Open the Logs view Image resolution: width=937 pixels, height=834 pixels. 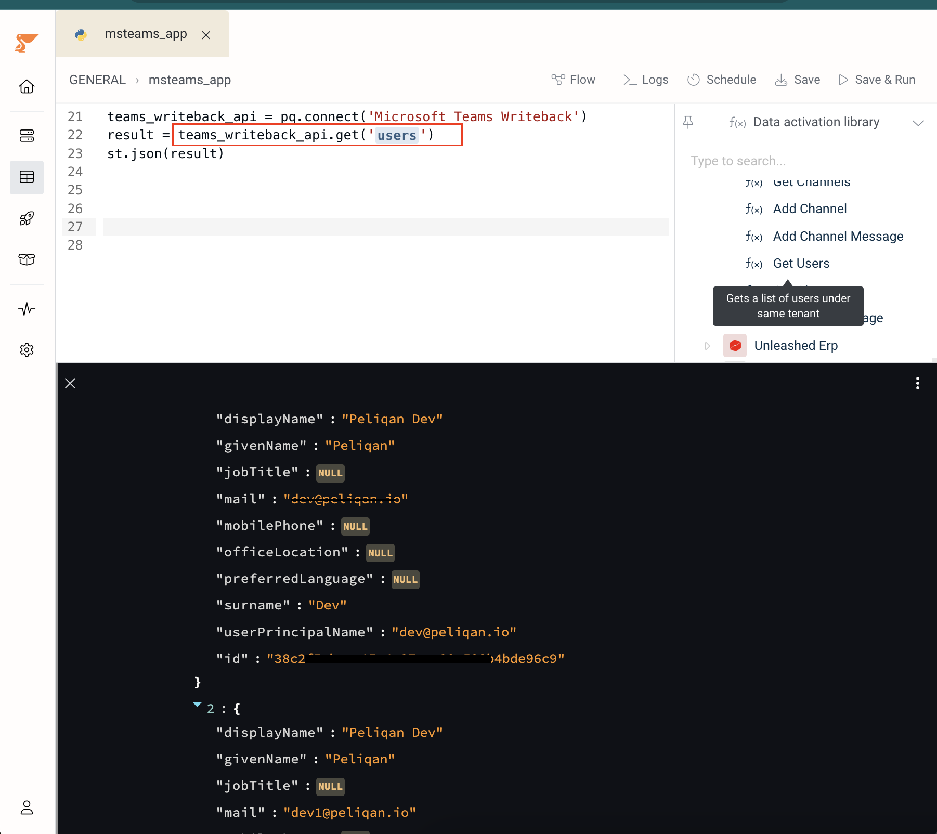coord(646,80)
